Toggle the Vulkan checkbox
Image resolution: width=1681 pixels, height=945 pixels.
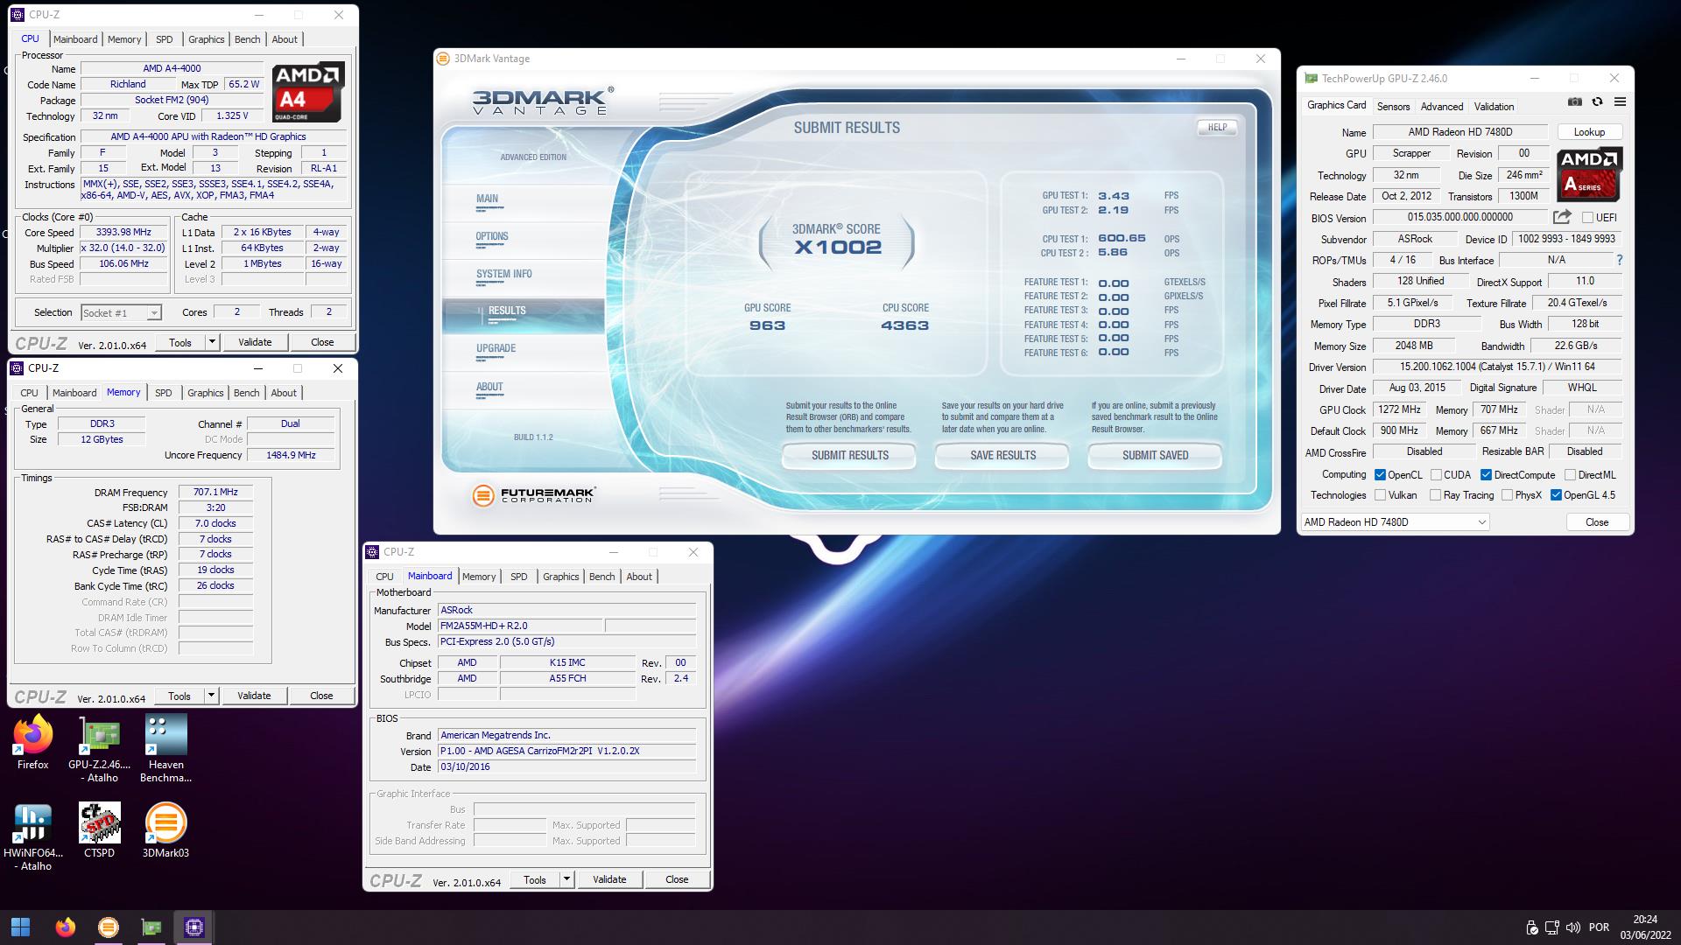(x=1380, y=495)
